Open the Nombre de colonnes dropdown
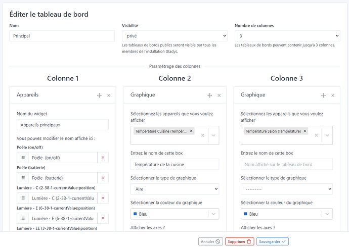The image size is (349, 247). 287,36
